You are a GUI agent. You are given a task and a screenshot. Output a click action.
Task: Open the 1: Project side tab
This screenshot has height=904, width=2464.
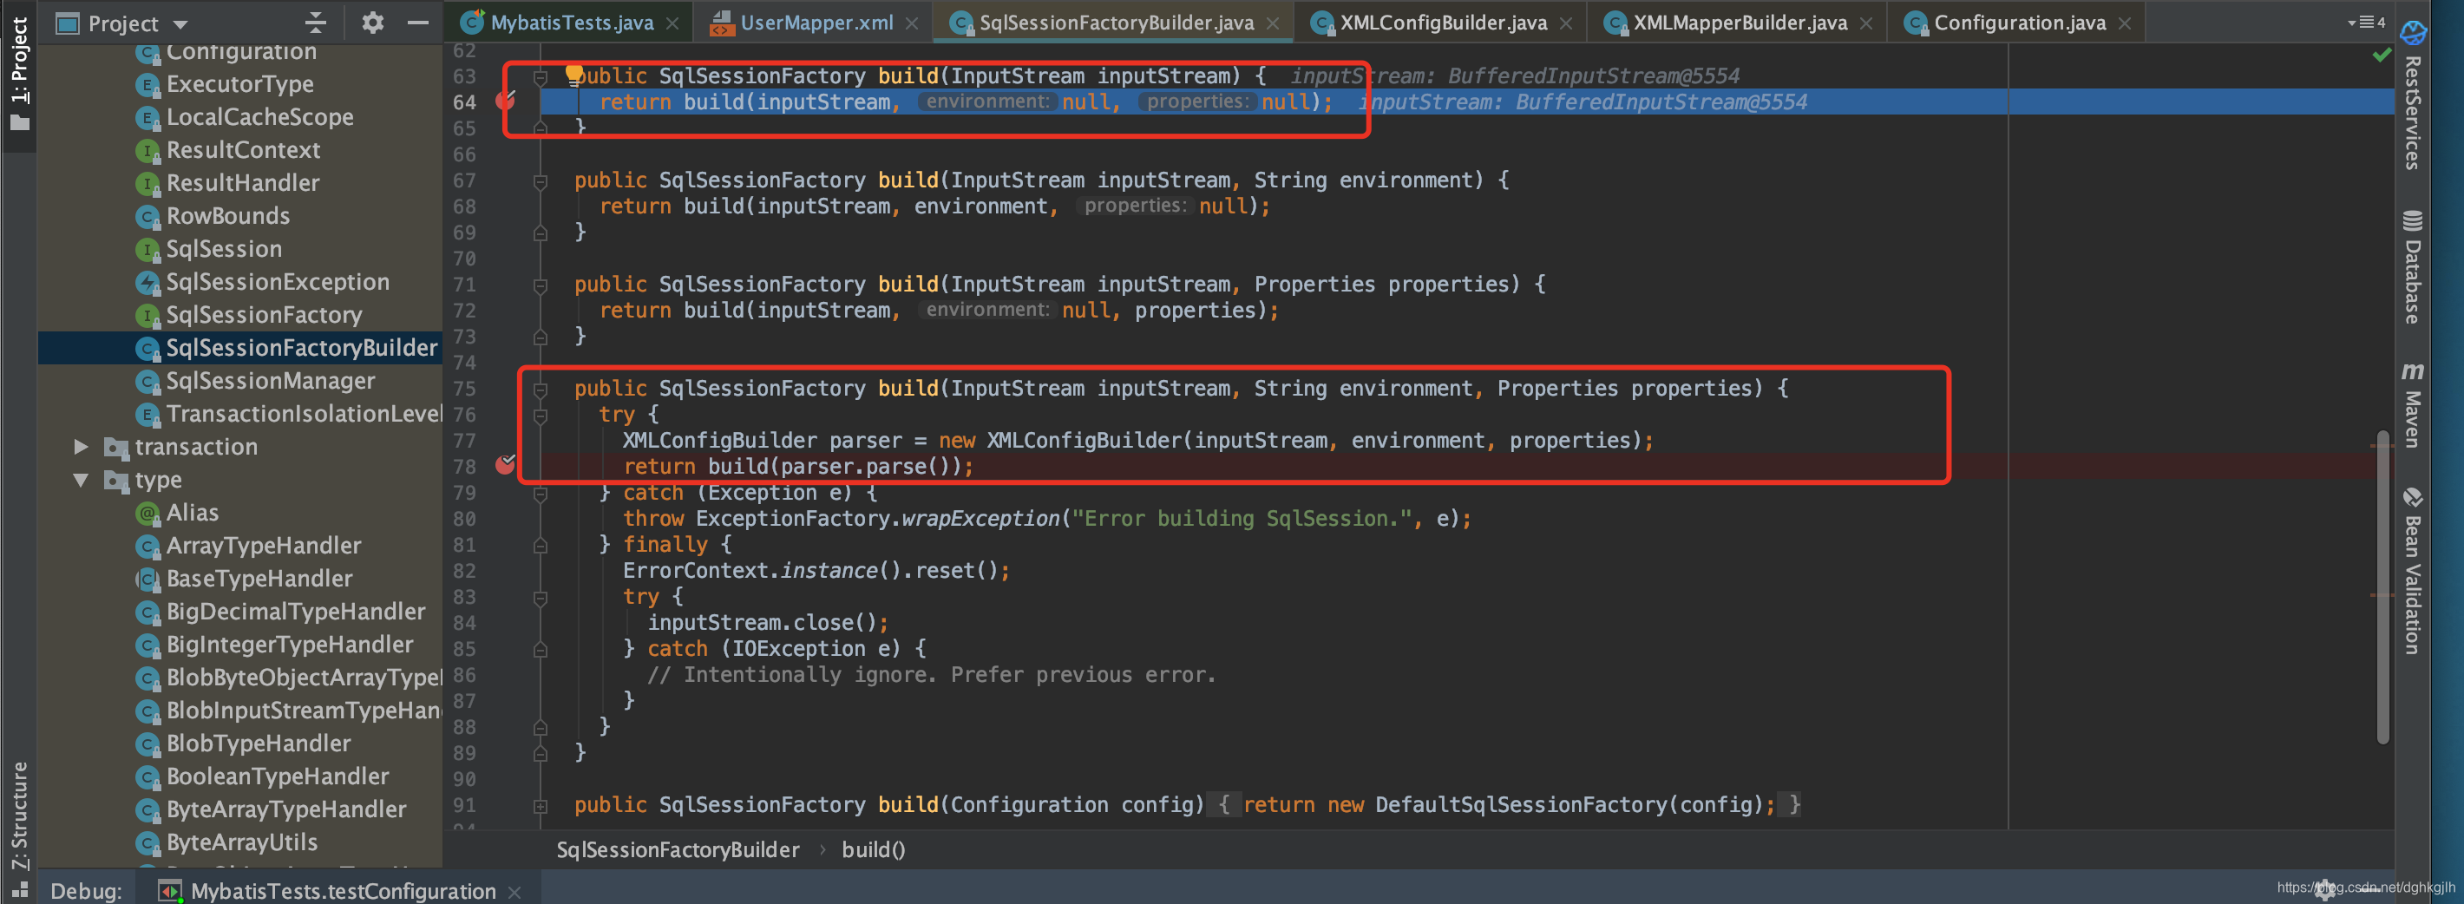click(19, 72)
